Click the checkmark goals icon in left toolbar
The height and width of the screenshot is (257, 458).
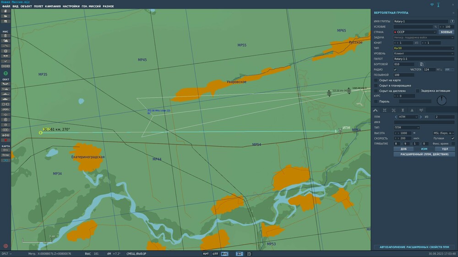tap(5, 61)
